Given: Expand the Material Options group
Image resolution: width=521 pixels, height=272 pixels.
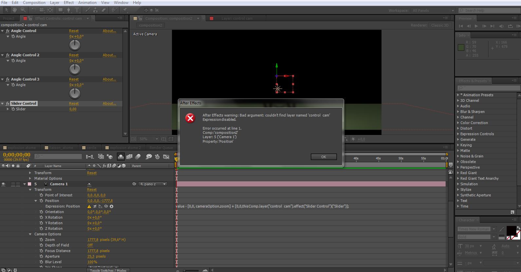Looking at the screenshot, I should pos(30,178).
